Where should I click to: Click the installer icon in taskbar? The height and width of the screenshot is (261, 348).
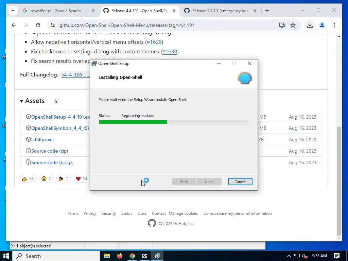157,256
